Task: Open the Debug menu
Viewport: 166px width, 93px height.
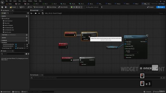Action: click(24, 1)
